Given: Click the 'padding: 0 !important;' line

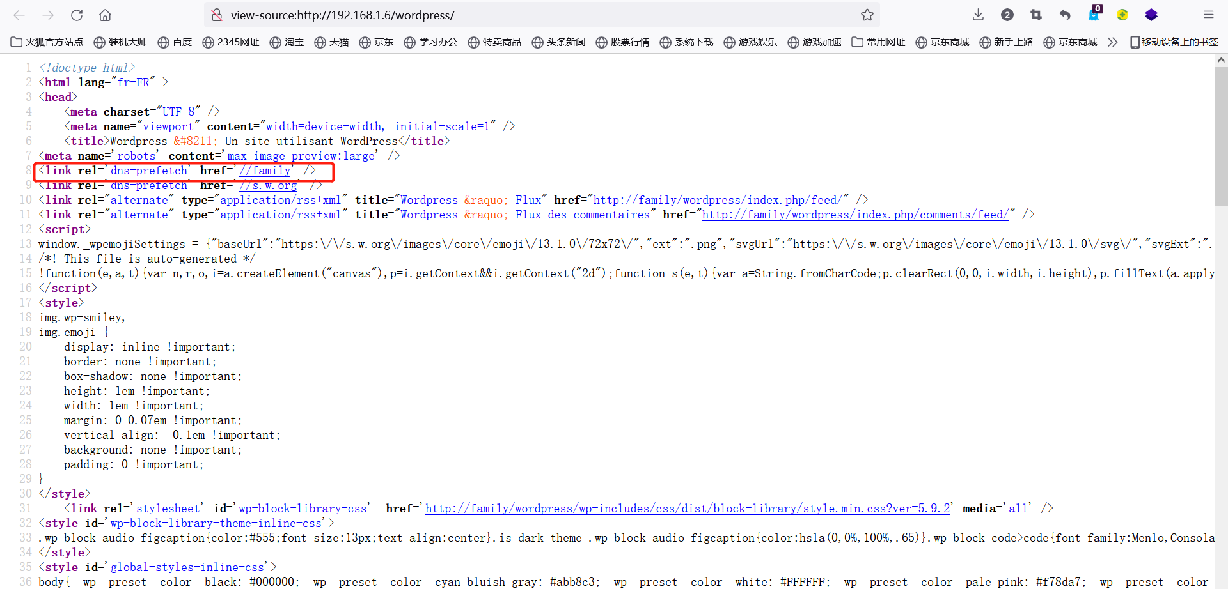Looking at the screenshot, I should point(134,464).
